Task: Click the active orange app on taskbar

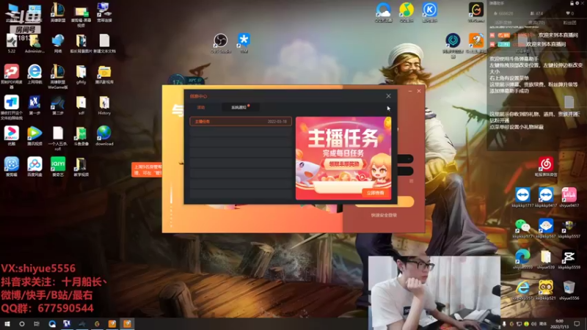Action: [x=127, y=324]
